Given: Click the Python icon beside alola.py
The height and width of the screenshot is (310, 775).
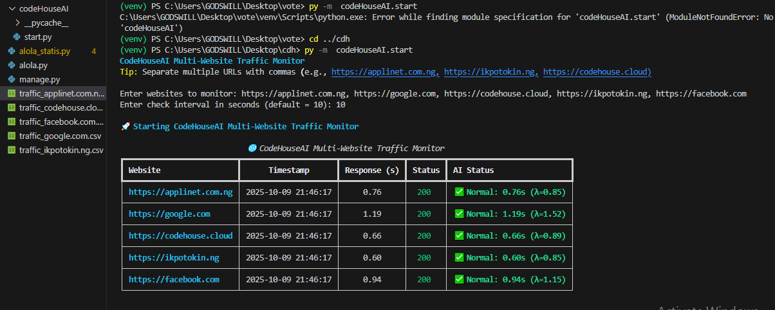Looking at the screenshot, I should coord(12,65).
